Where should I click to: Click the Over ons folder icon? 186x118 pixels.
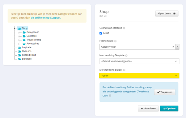tap(19, 51)
